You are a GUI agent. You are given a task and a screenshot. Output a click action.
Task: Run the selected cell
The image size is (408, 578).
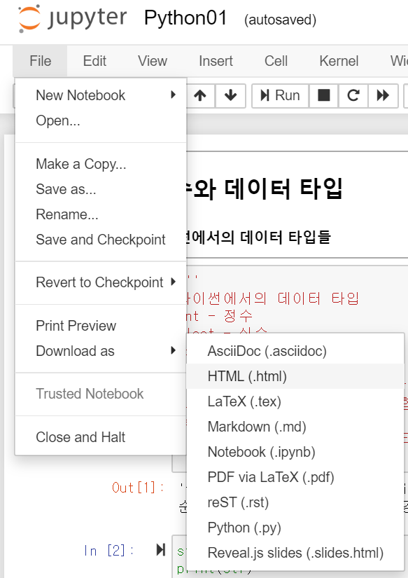[280, 95]
